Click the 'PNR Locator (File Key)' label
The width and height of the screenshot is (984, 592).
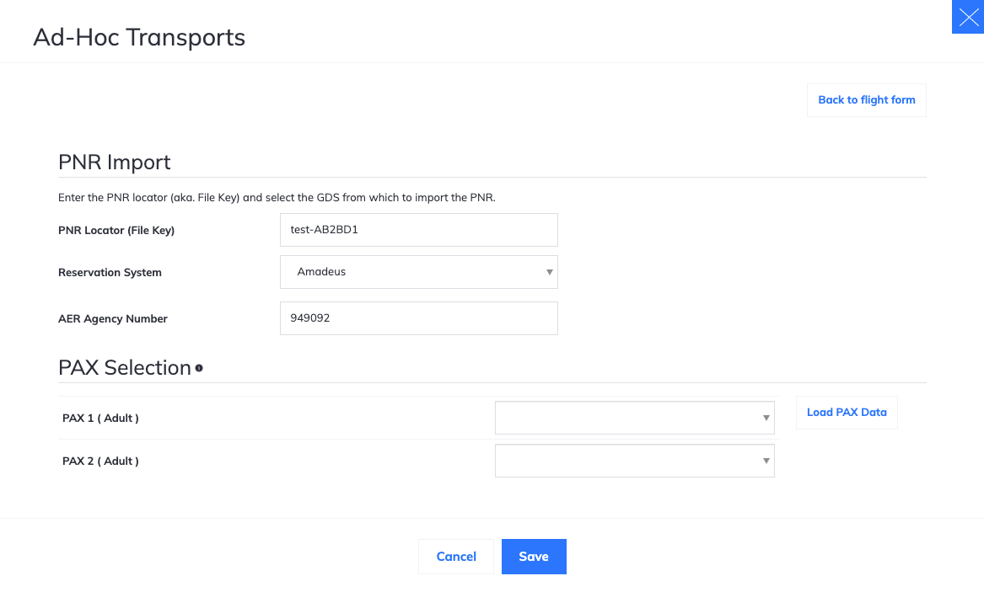click(116, 231)
